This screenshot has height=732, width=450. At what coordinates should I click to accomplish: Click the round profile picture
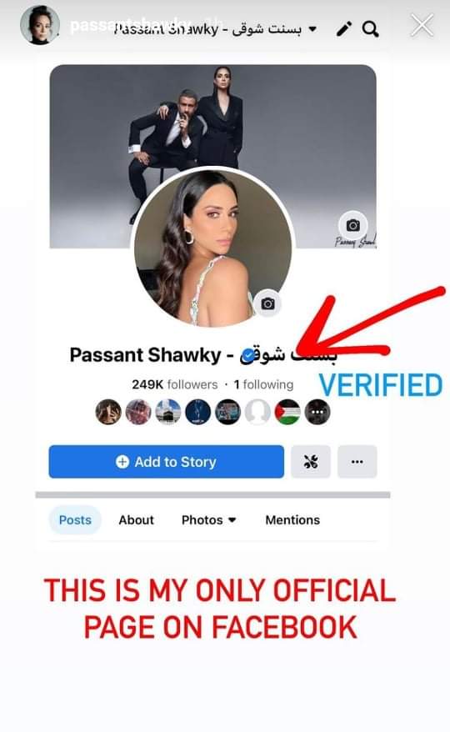(212, 248)
